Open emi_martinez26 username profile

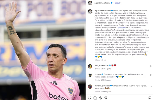(x=102, y=65)
